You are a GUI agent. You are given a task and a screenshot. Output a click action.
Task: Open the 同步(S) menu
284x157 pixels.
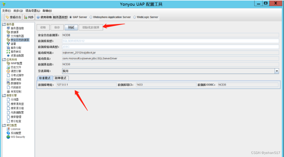18,11
